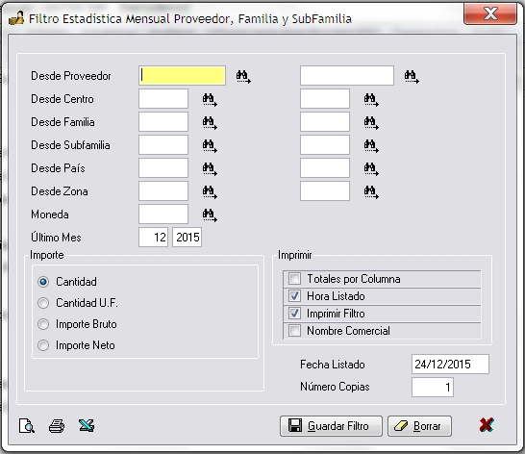Open lookup beside Desde Zona first field
This screenshot has height=454, width=525.
coord(210,191)
